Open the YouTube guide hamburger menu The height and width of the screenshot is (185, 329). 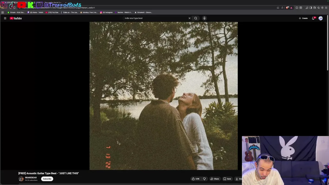[x=5, y=18]
